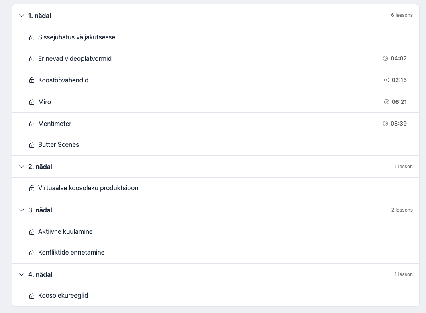Click the 3. nädal section title
The height and width of the screenshot is (313, 426).
pyautogui.click(x=40, y=210)
